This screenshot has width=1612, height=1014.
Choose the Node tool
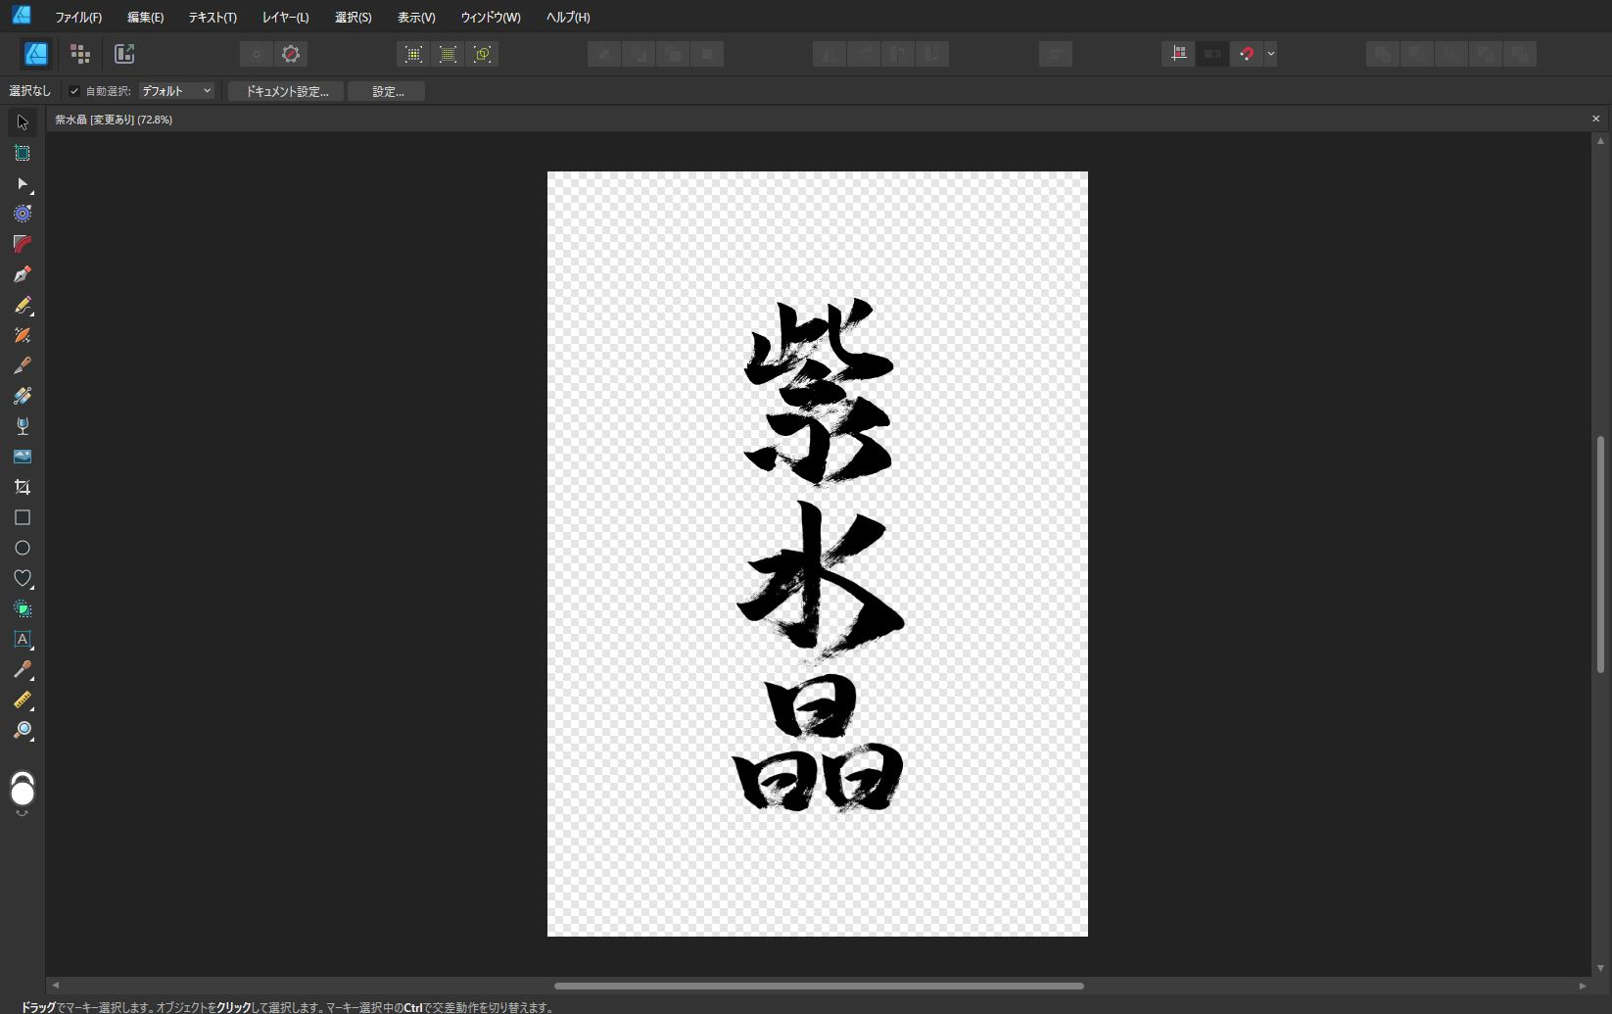tap(23, 183)
